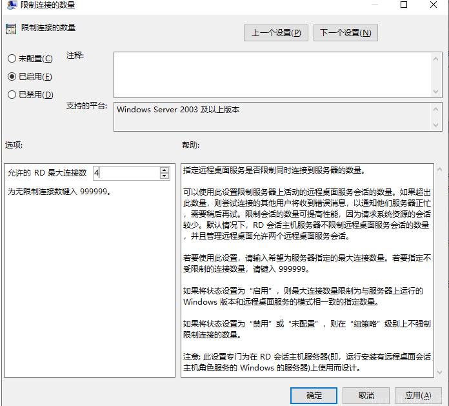Screen dimensions: 449x406
Task: Maximize the 限制连接的数量 window
Action: coord(404,5)
